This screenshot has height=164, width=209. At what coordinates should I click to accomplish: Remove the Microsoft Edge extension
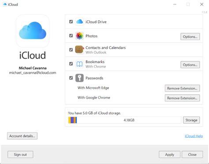click(182, 88)
